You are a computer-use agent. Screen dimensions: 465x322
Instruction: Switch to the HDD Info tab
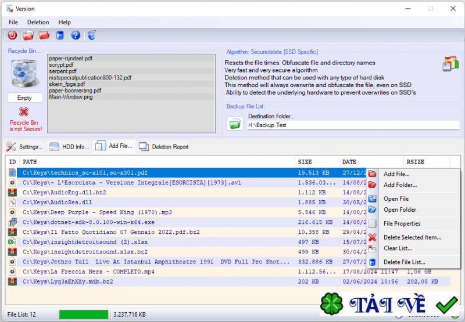pos(70,147)
